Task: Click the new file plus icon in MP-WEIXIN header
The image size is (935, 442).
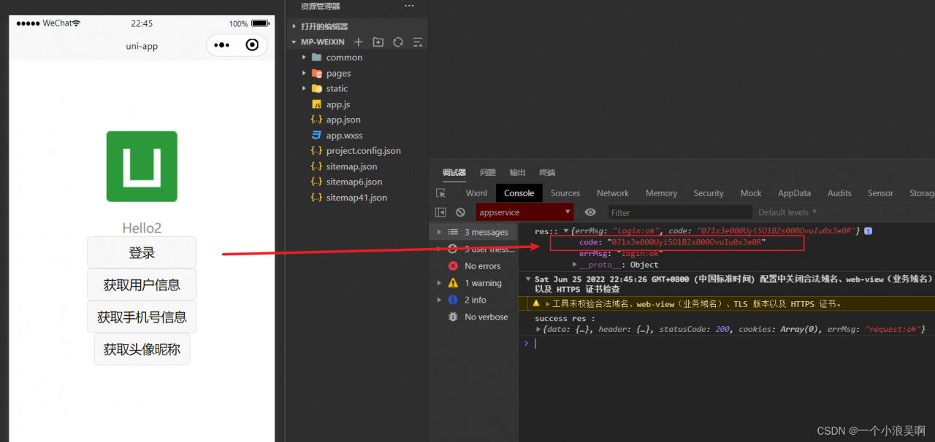Action: (358, 42)
